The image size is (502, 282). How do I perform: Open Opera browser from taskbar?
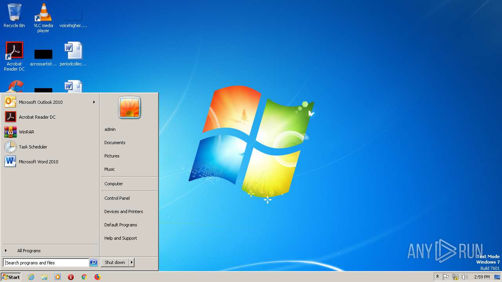click(71, 277)
